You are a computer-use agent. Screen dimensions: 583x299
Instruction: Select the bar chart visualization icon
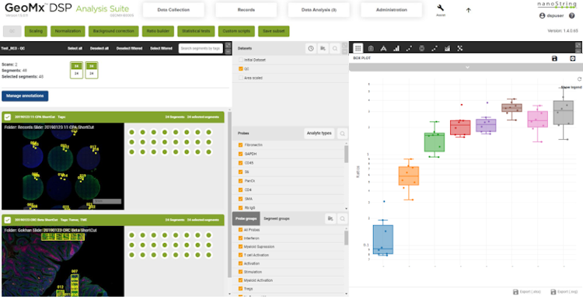coord(396,48)
